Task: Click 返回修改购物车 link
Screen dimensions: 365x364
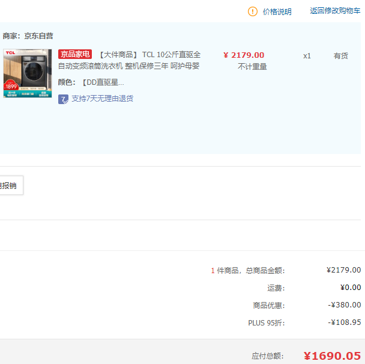Action: (335, 11)
